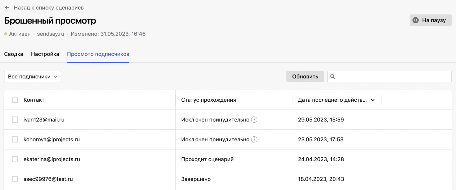
Task: Click the magnifier search icon
Action: [333, 77]
